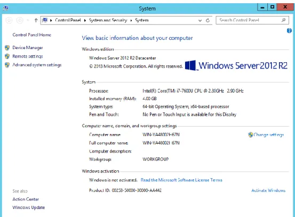Click Change settings link
The height and width of the screenshot is (217, 295).
click(269, 135)
